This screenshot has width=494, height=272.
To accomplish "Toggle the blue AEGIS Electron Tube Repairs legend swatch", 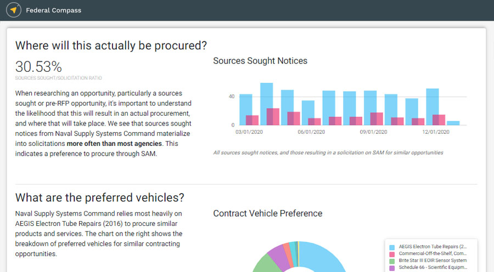I will 392,247.
